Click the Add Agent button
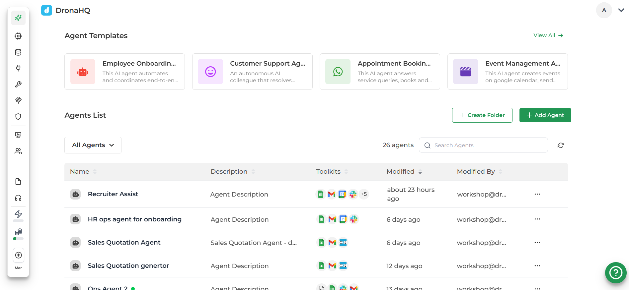Screen dimensions: 629x290 [x=545, y=115]
